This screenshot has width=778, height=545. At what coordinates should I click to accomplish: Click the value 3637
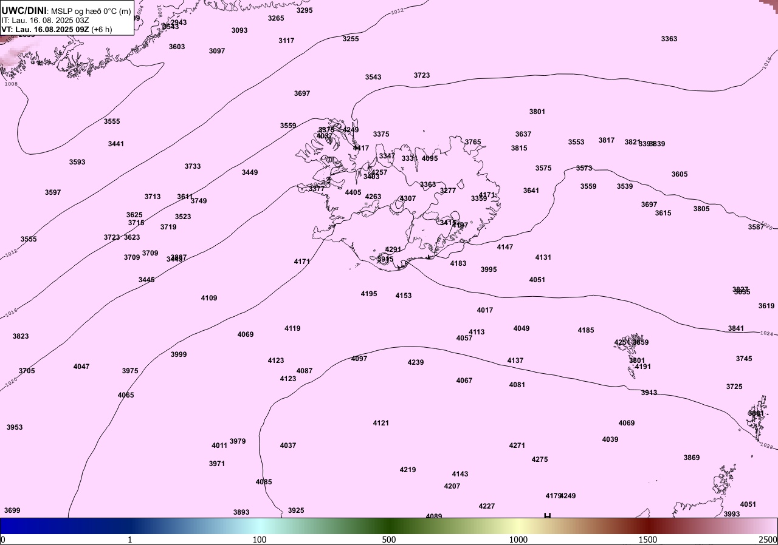point(523,134)
